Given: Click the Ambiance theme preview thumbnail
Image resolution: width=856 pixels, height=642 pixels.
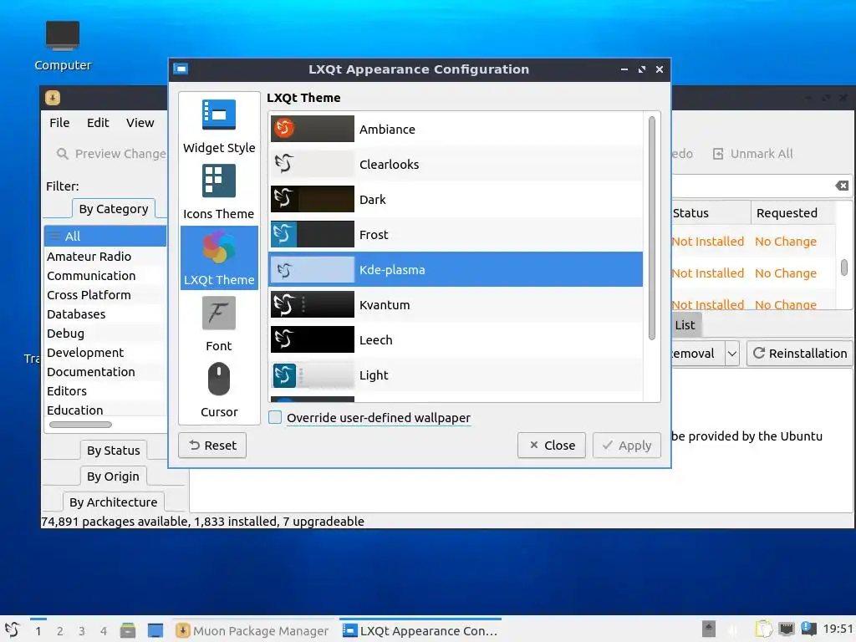Looking at the screenshot, I should [x=313, y=129].
